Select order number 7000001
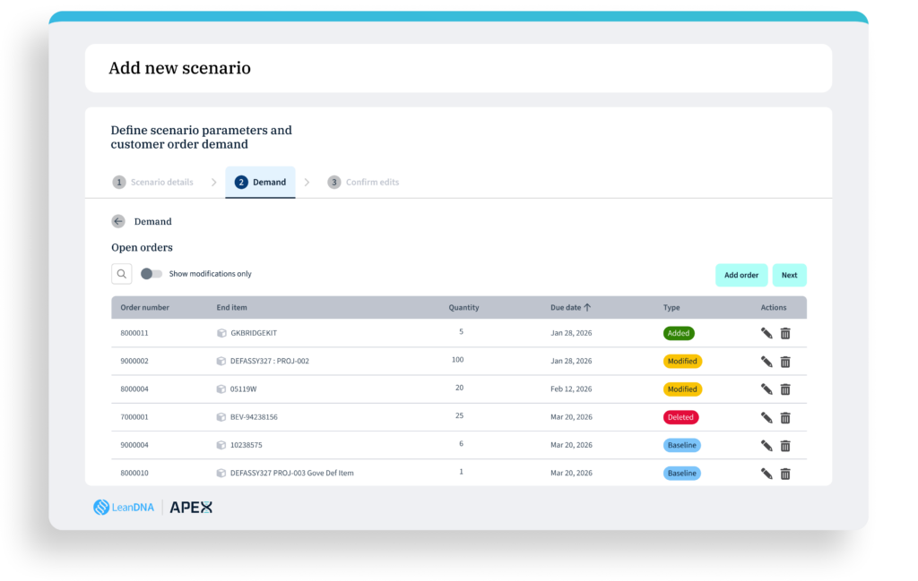Screen dimensions: 918x581 [x=134, y=417]
